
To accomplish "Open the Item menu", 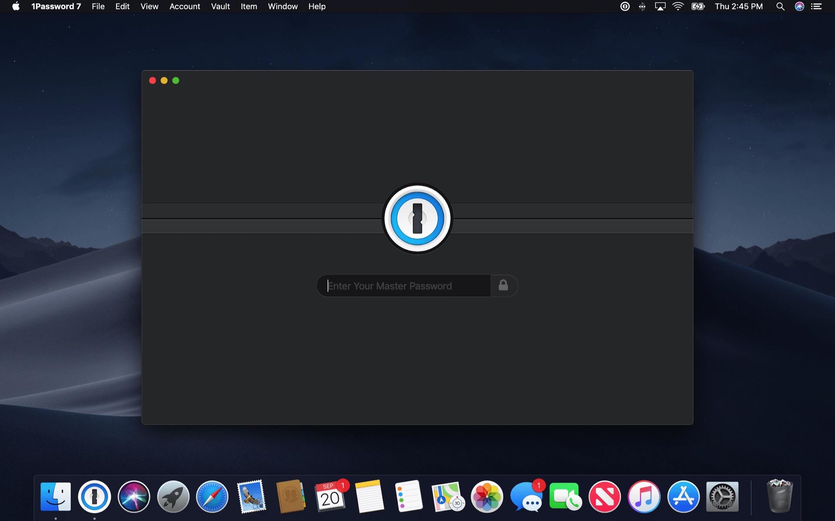I will tap(249, 7).
